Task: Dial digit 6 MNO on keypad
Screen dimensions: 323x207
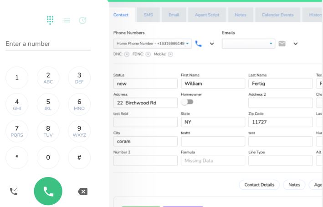Action: coord(79,104)
